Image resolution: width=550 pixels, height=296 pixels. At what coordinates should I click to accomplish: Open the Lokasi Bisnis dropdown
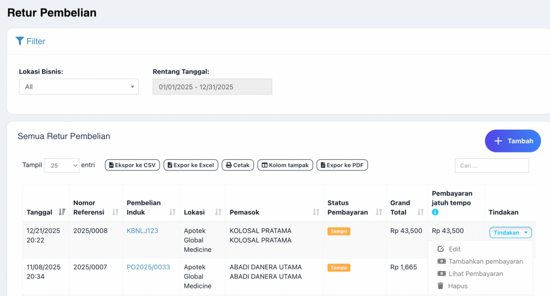[78, 87]
